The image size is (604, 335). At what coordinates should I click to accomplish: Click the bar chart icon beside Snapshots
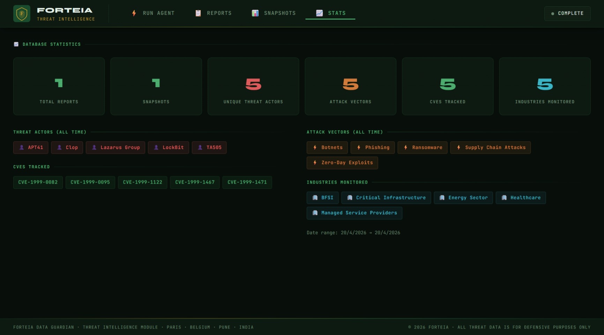click(x=255, y=13)
